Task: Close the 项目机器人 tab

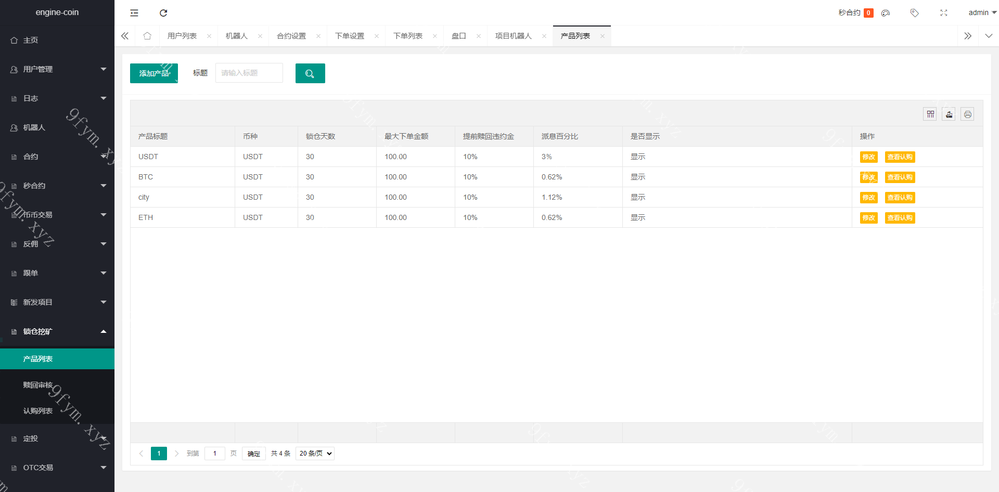Action: [x=544, y=36]
